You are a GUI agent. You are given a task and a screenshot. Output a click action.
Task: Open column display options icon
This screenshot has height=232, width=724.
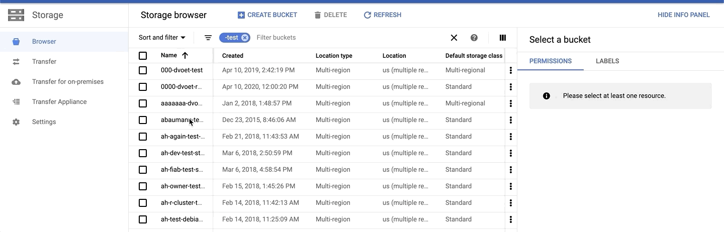502,38
